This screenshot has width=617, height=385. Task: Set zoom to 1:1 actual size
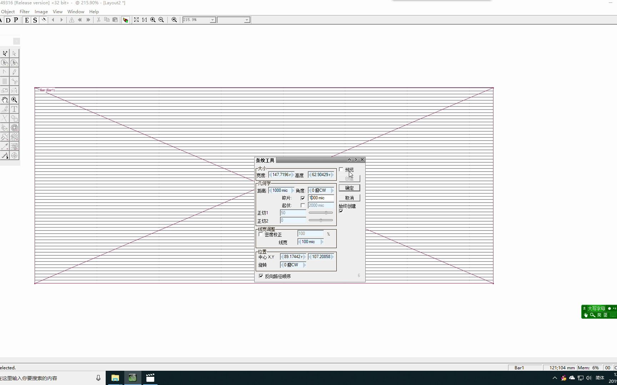[x=145, y=20]
